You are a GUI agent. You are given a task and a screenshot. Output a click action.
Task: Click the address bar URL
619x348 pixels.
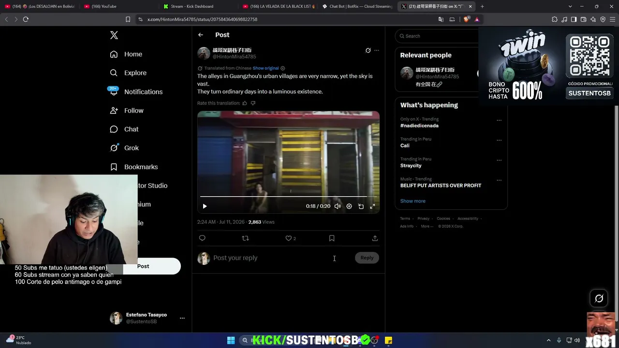click(202, 19)
